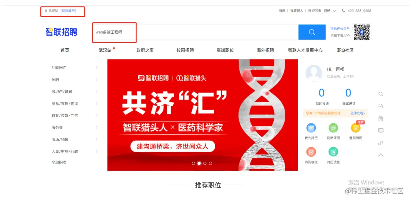Open the right sidebar chat message icon

[381, 130]
